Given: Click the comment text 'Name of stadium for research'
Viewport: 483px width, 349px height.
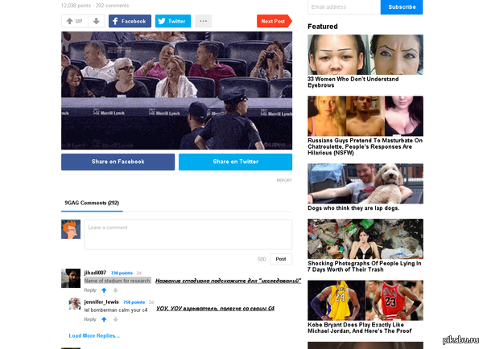Looking at the screenshot, I should pos(118,281).
